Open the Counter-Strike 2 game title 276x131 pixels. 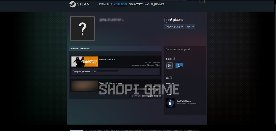tap(107, 60)
